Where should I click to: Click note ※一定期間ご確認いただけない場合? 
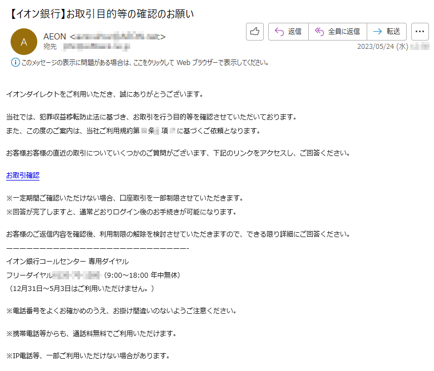125,198
